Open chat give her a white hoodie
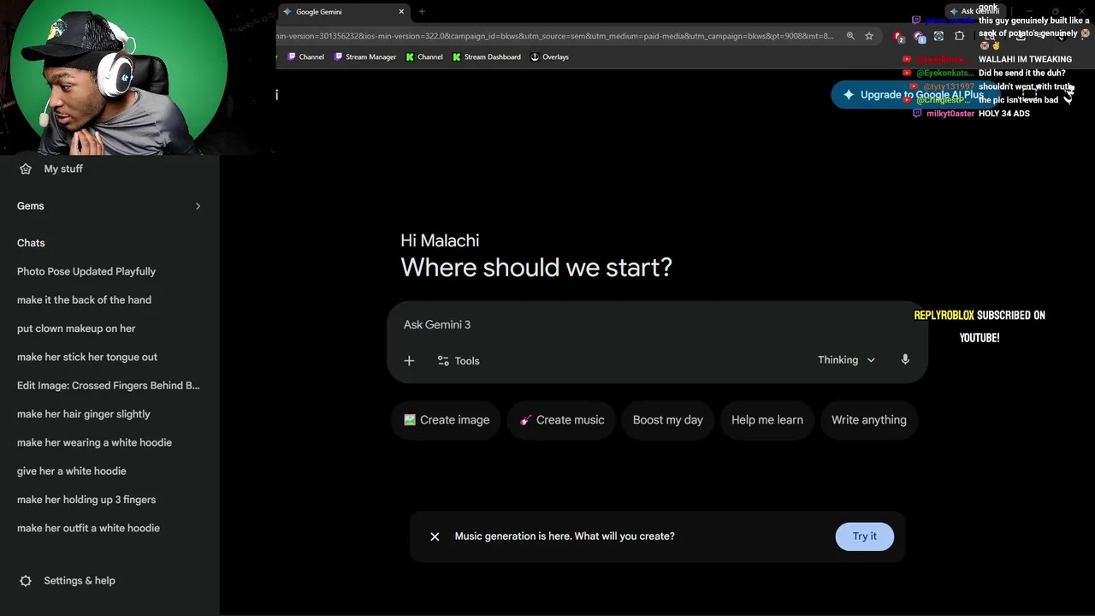The height and width of the screenshot is (616, 1095). [x=72, y=471]
